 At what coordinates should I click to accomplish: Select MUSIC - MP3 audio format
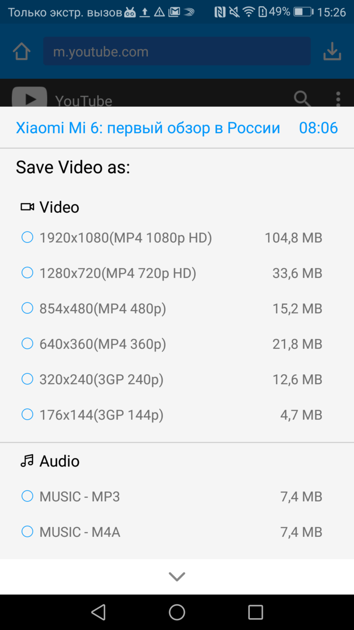pos(27,496)
